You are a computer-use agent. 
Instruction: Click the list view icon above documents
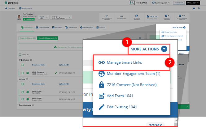tap(140, 38)
